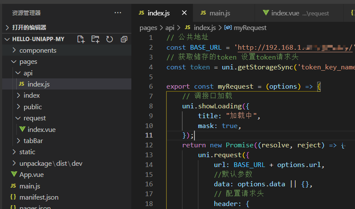355x209 pixels.
Task: Click the New File icon in explorer header
Action: [81, 39]
